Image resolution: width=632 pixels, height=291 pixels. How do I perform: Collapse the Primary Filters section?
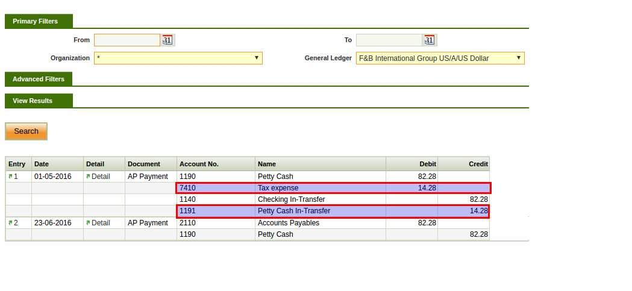[36, 21]
